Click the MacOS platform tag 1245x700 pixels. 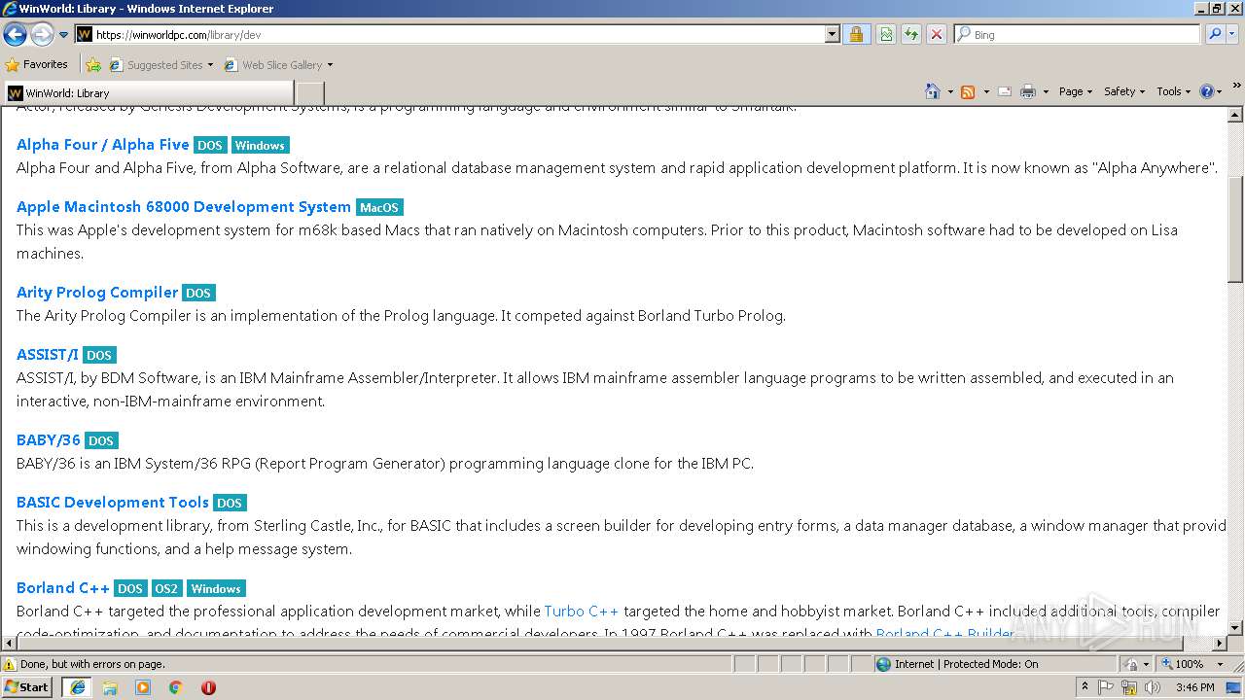(x=379, y=207)
